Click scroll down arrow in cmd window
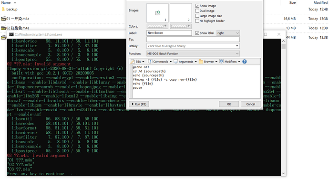 click(x=284, y=173)
